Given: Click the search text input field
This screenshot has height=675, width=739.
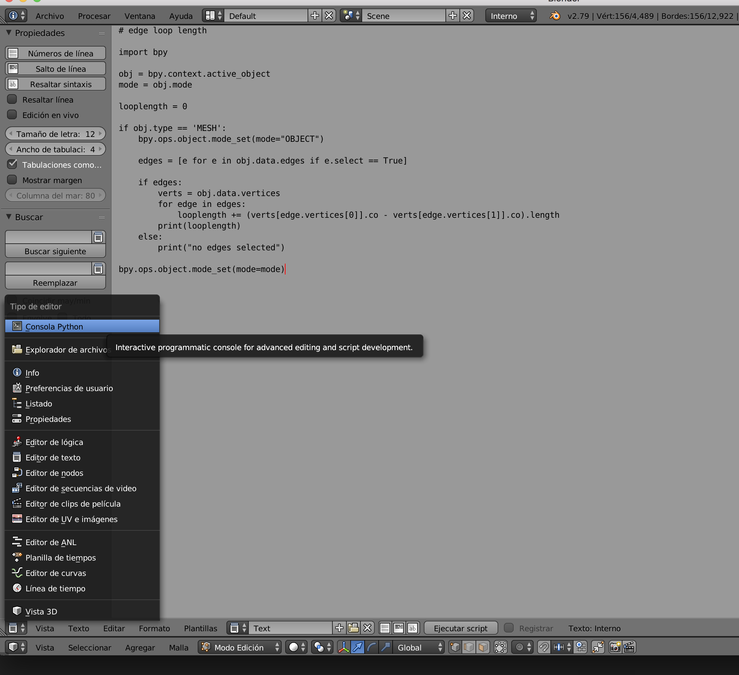Looking at the screenshot, I should tap(48, 237).
